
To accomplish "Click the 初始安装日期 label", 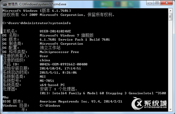I will coord(16,68).
